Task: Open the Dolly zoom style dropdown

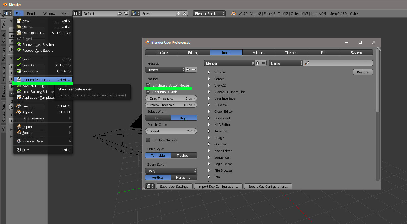Action: tap(171, 171)
